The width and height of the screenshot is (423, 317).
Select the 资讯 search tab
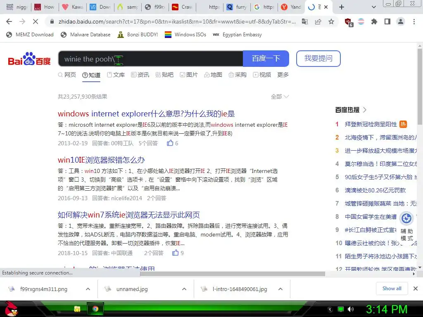pyautogui.click(x=140, y=75)
